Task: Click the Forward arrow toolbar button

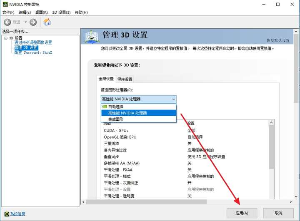Action: (33, 22)
